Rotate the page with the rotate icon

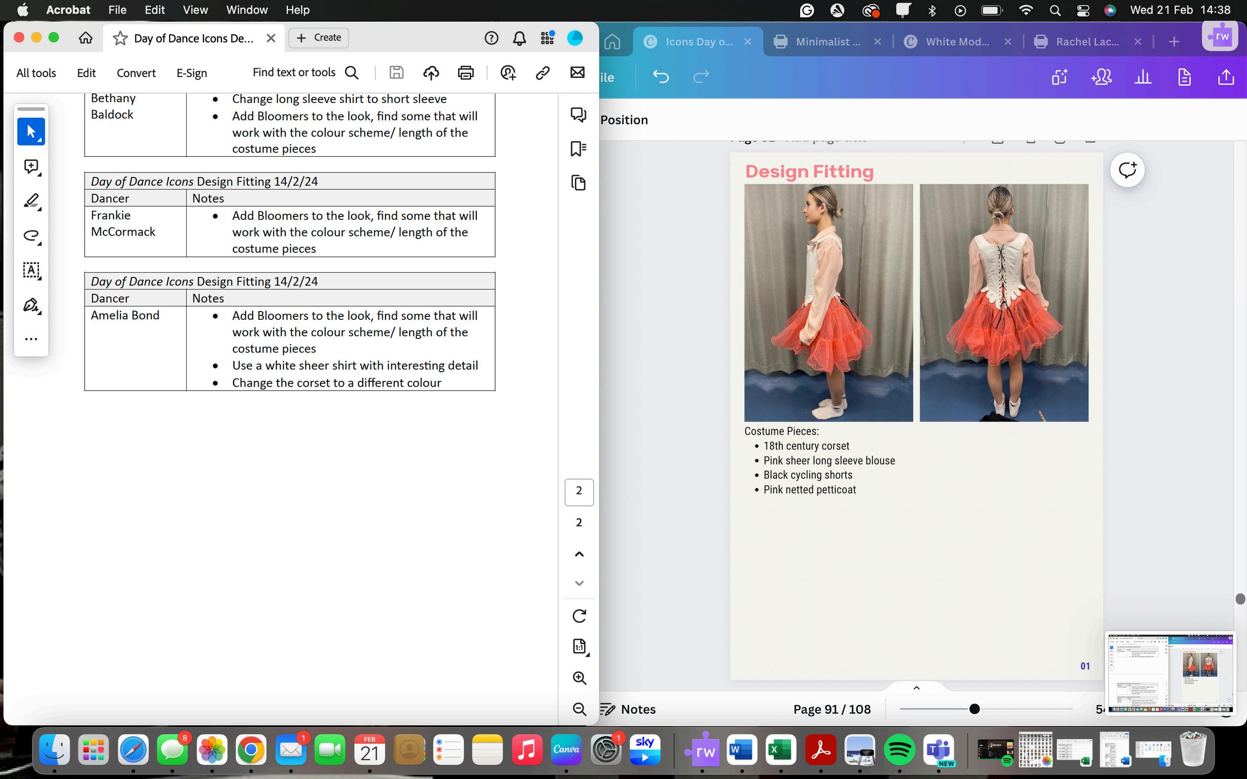click(579, 616)
